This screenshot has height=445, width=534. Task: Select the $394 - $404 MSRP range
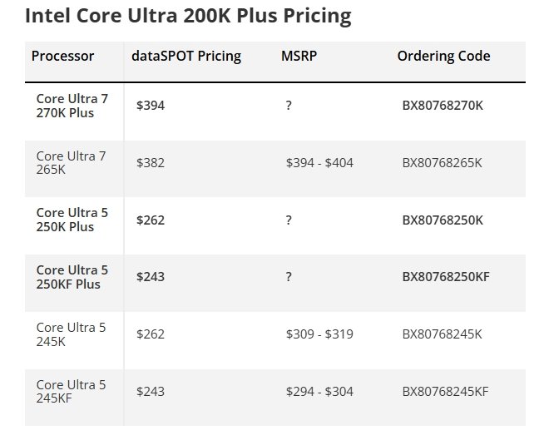click(319, 163)
